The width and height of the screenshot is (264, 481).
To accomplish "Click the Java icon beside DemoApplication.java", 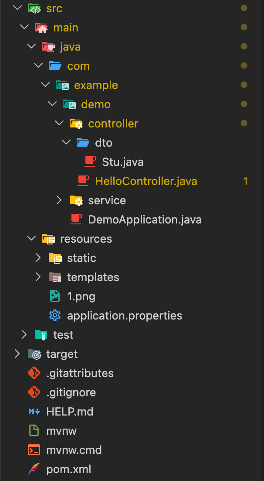I will click(x=76, y=220).
